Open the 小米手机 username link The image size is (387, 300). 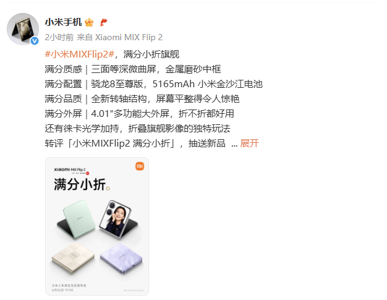(63, 22)
